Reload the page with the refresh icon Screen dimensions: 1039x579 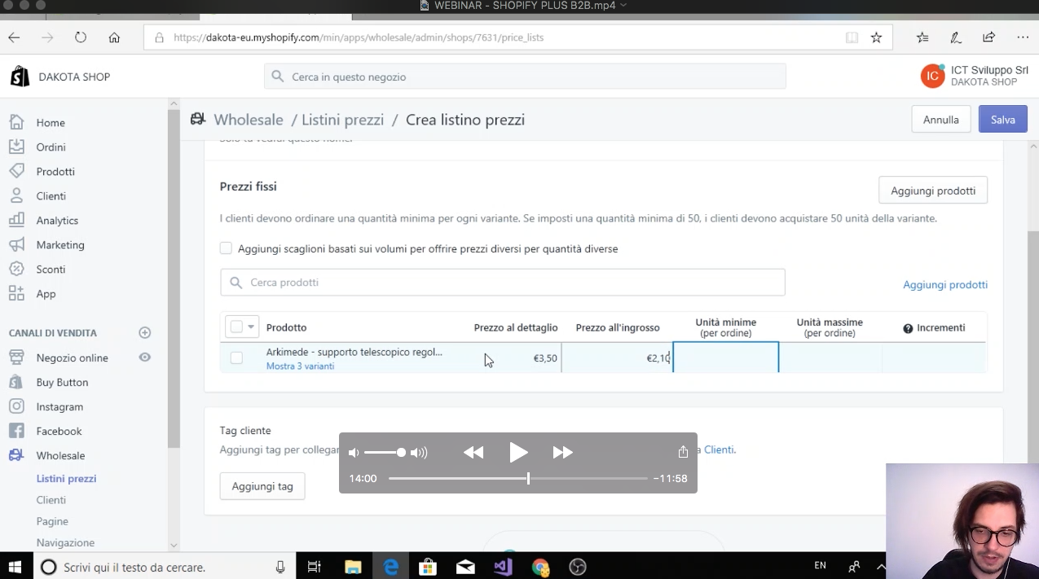(x=80, y=37)
